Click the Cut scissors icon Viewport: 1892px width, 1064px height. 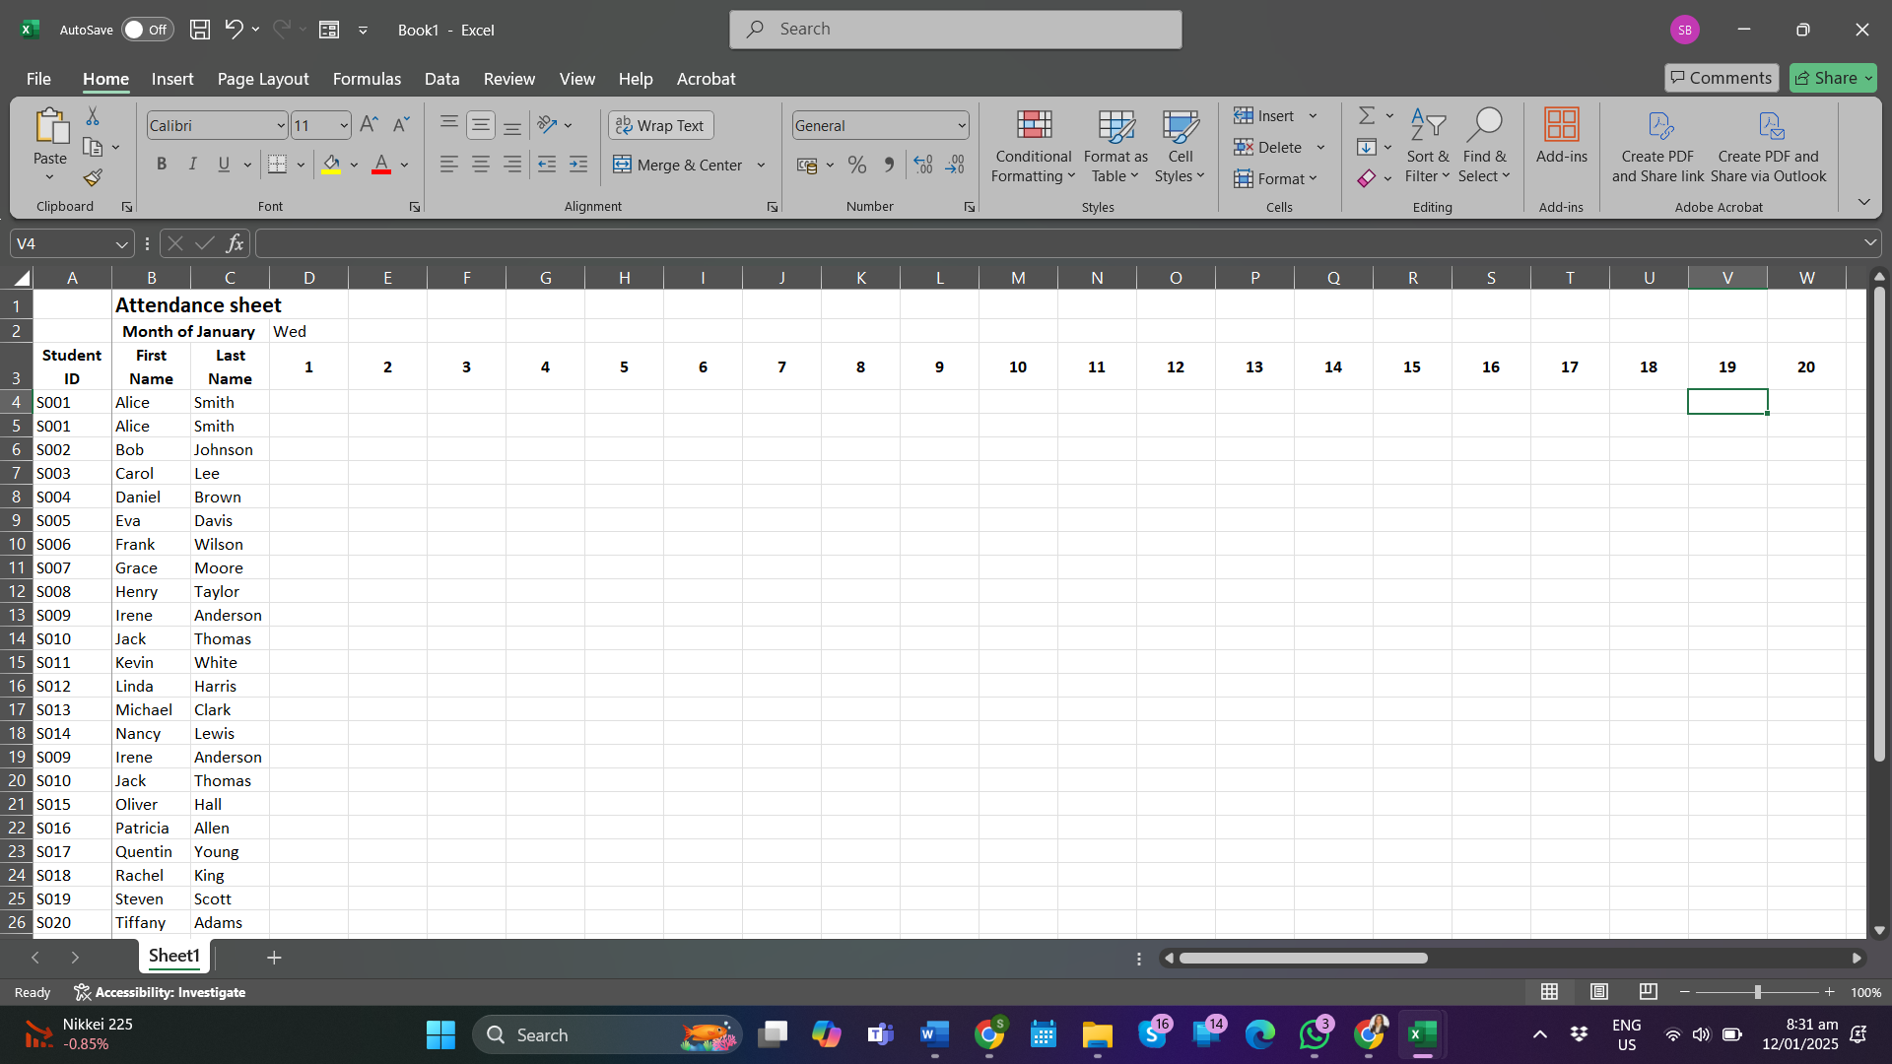pyautogui.click(x=93, y=117)
